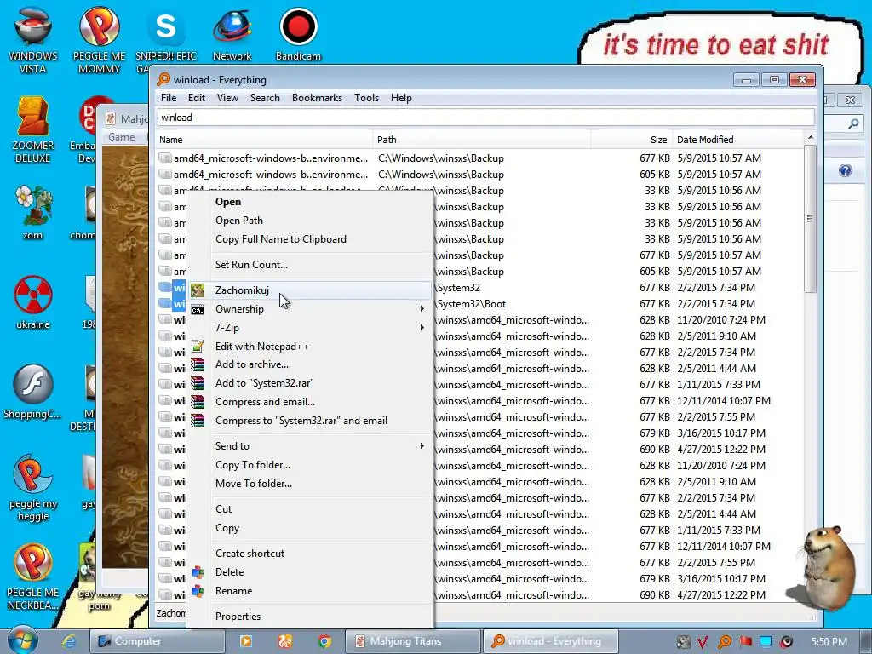Choose Edit with Notepad++

[309, 347]
